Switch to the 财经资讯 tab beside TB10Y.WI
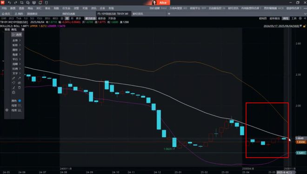Image resolution: width=307 pixels, height=174 pixels. (x=138, y=14)
